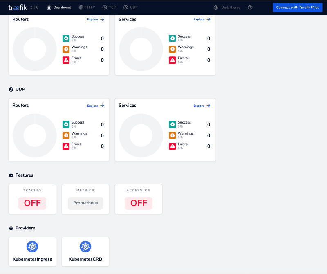Explore the UDP Routers list
This screenshot has width=327, height=274.
(95, 105)
